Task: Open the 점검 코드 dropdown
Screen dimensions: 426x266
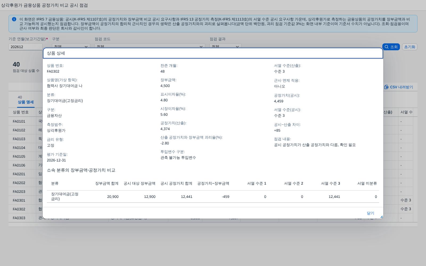Action: [150, 46]
